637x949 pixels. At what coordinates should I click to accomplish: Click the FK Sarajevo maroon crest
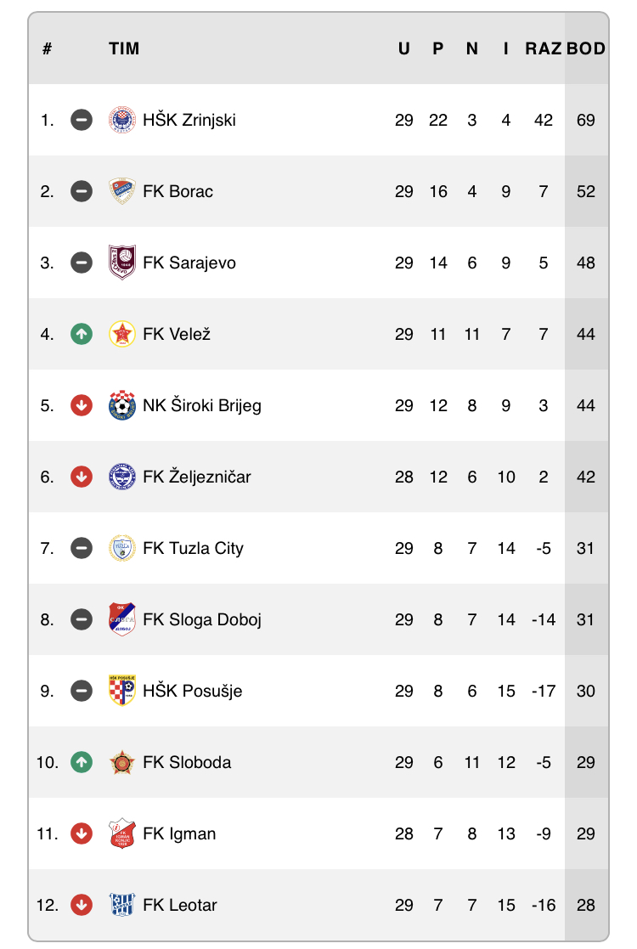click(x=121, y=263)
